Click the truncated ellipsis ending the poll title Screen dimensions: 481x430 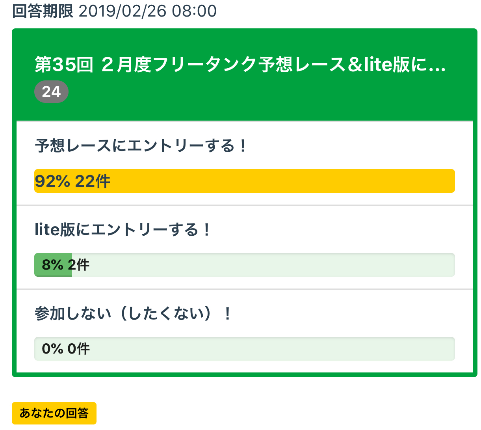coord(437,65)
